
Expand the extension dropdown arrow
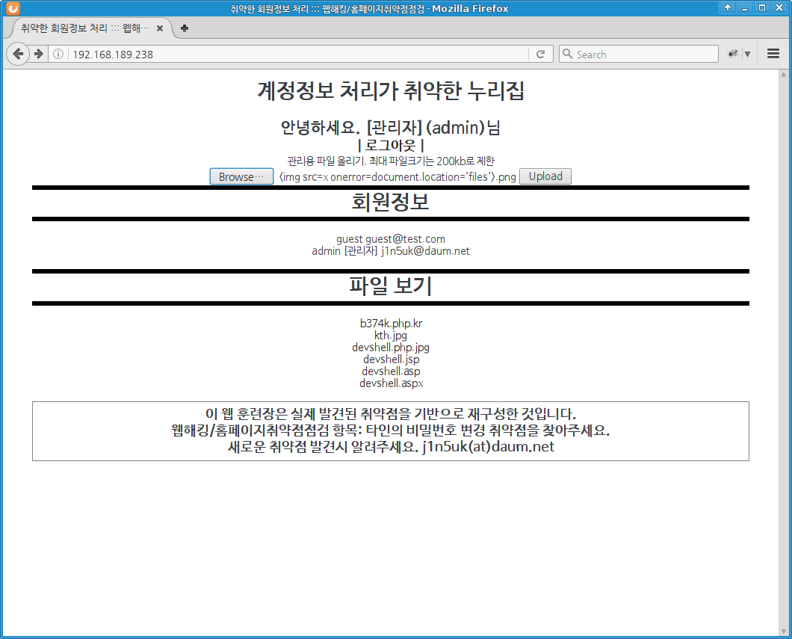click(x=748, y=54)
